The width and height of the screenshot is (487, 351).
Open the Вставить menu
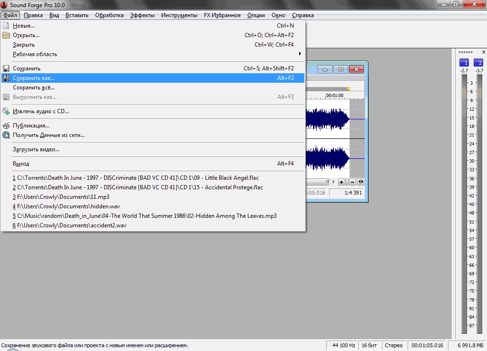[x=77, y=15]
